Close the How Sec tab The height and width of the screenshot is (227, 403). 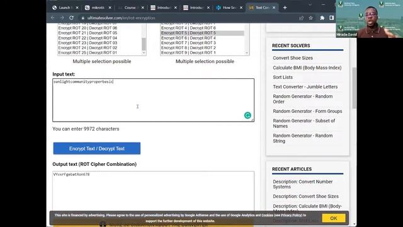coord(241,8)
